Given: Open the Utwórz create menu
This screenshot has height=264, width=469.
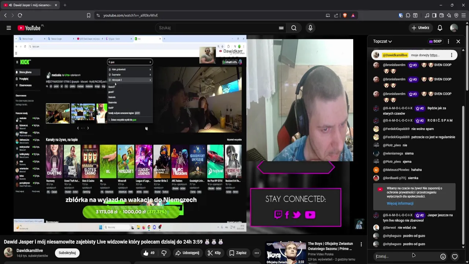Looking at the screenshot, I should pyautogui.click(x=420, y=28).
